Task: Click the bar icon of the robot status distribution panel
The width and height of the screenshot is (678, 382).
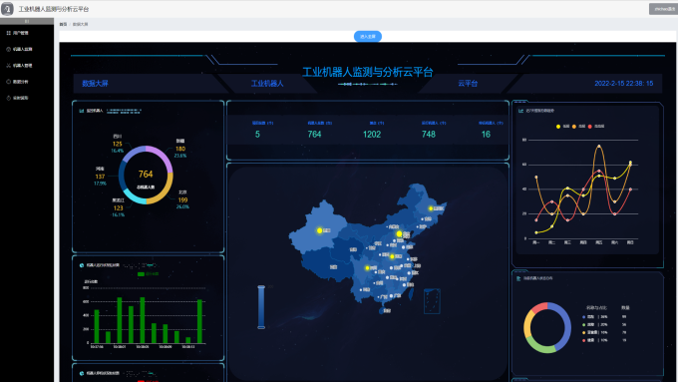Action: (518, 278)
